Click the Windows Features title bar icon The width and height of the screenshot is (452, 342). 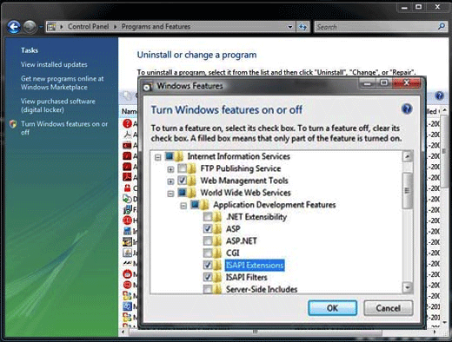[x=148, y=87]
